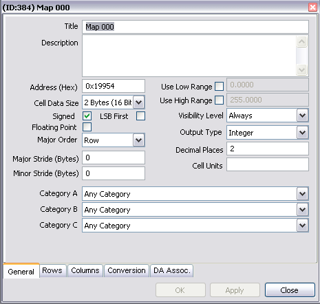Click the Address (Hex) input field
The width and height of the screenshot is (320, 304).
(114, 86)
